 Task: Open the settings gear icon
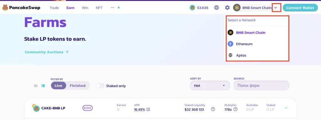click(227, 8)
